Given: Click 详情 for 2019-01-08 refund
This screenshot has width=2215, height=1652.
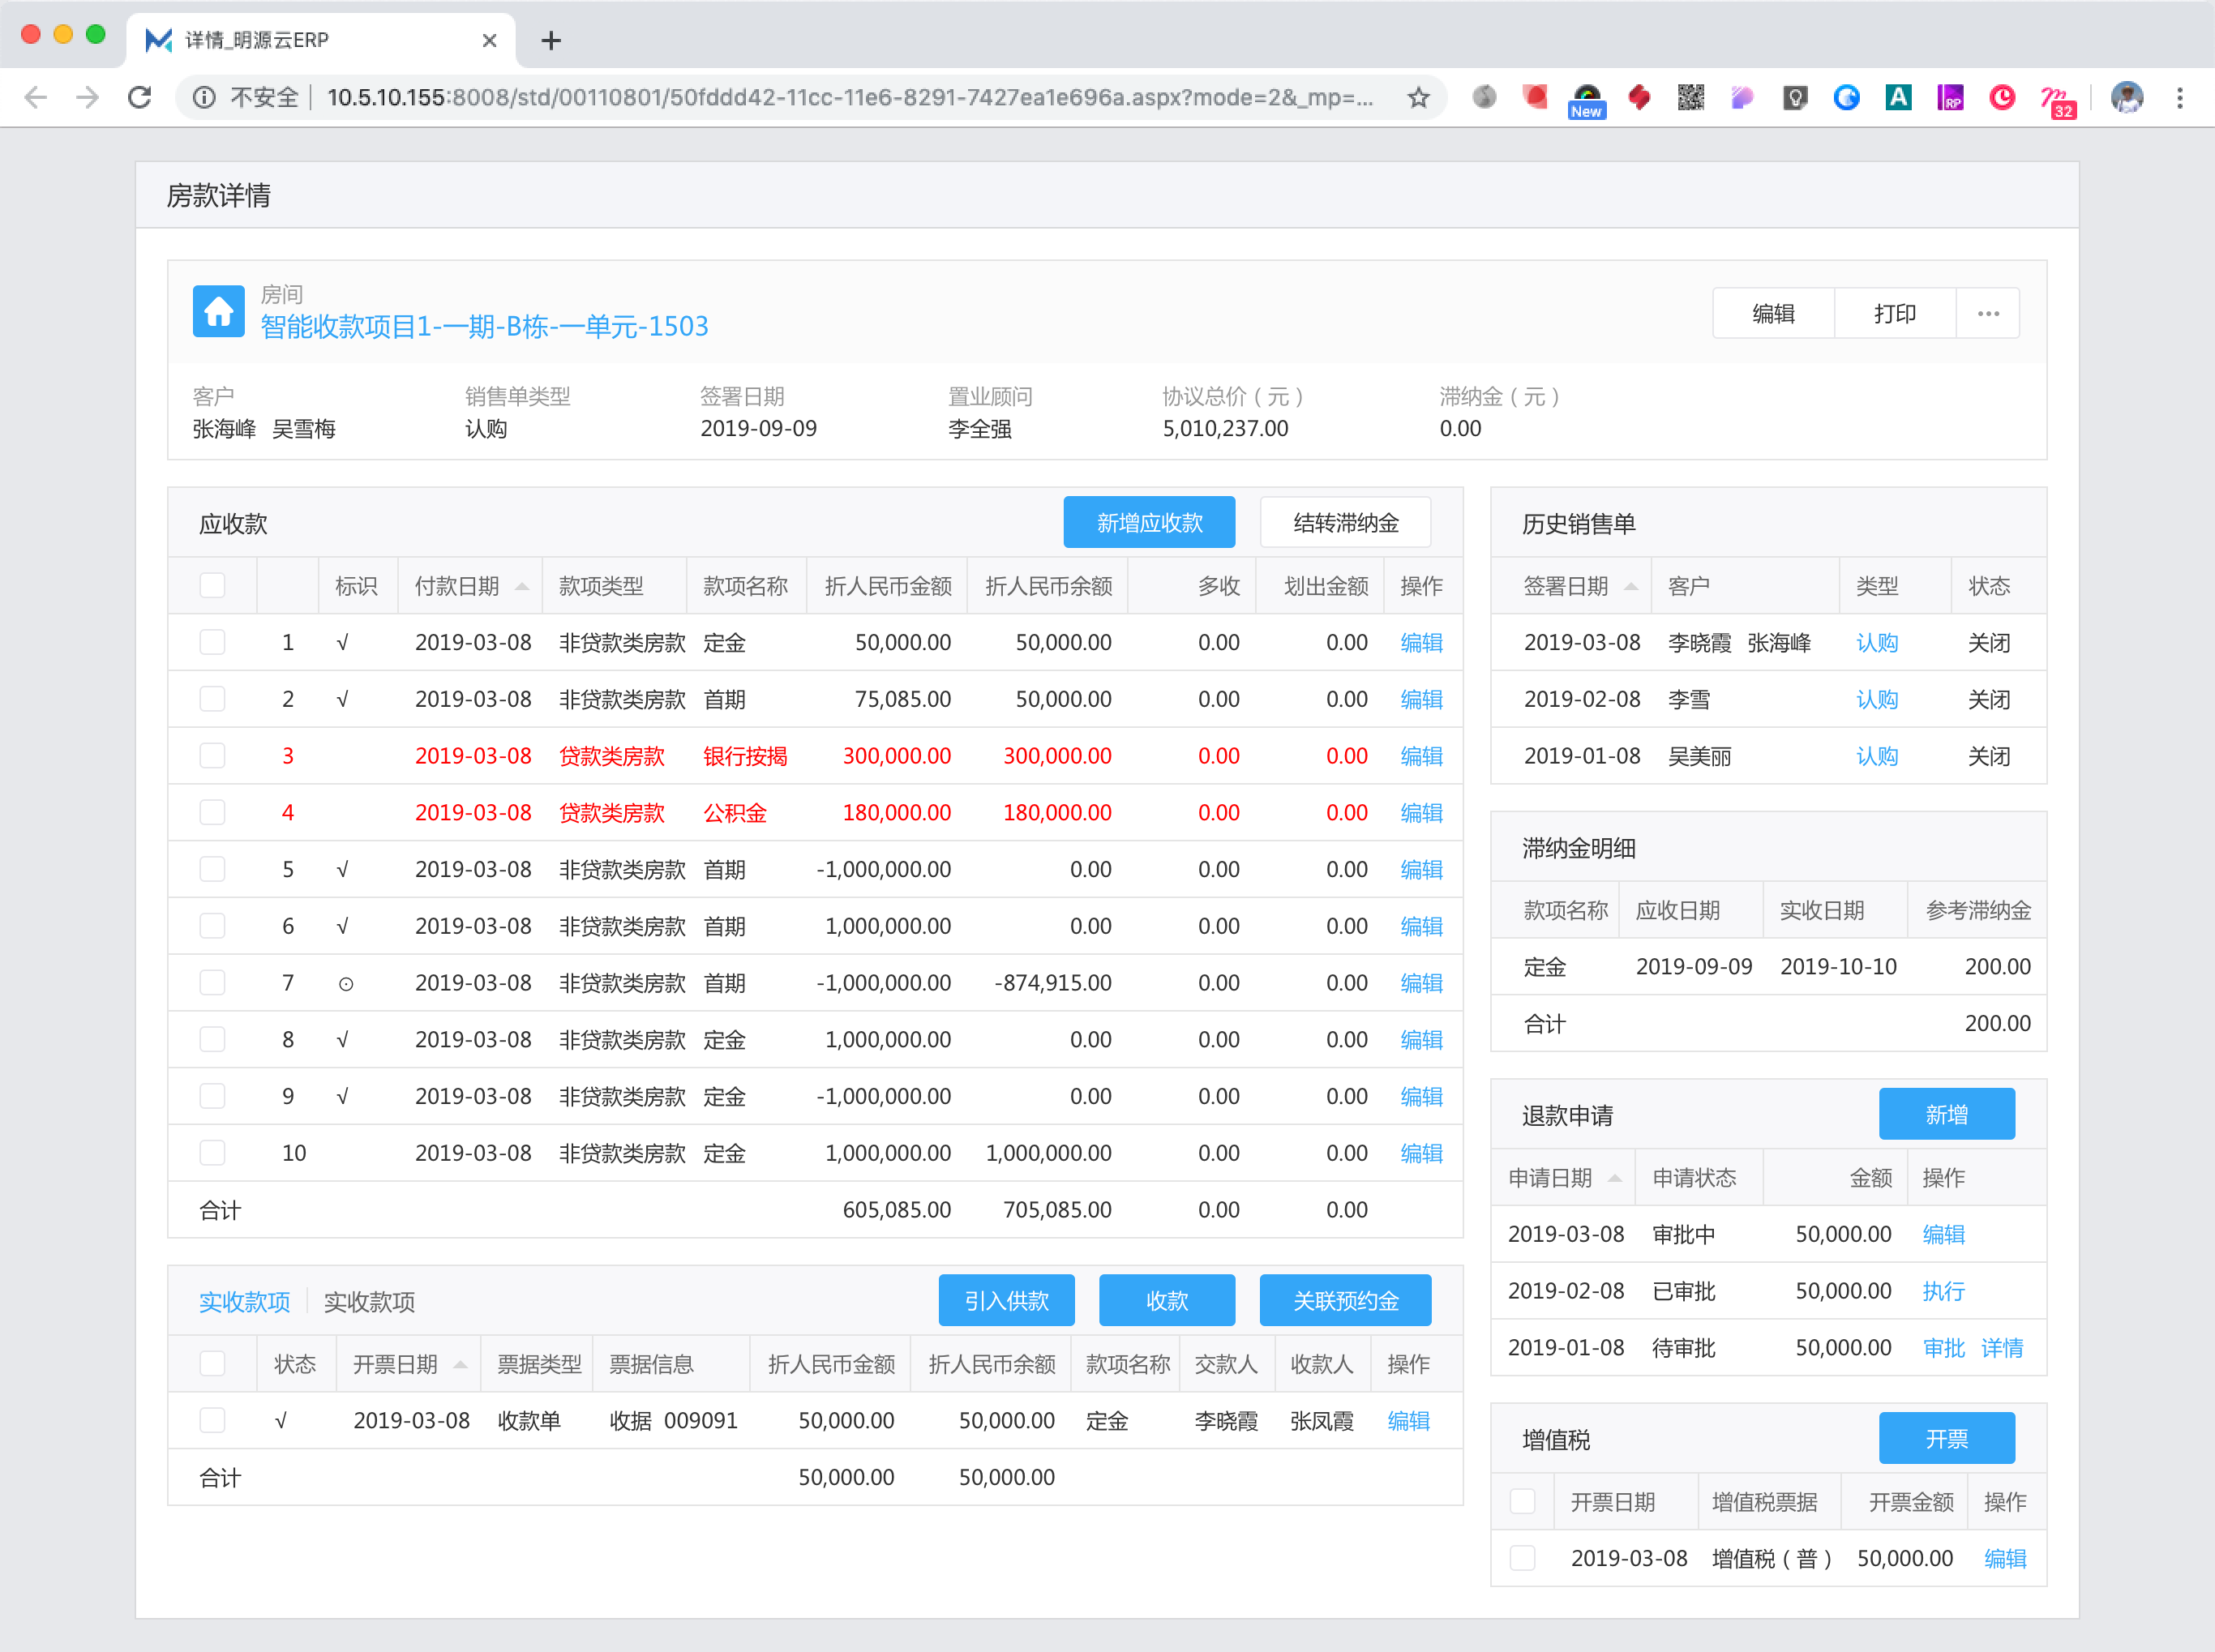Looking at the screenshot, I should click(x=2002, y=1347).
